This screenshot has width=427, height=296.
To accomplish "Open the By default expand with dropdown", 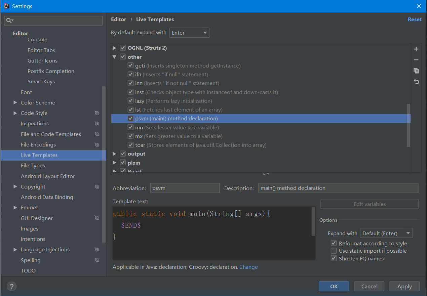I will 189,32.
